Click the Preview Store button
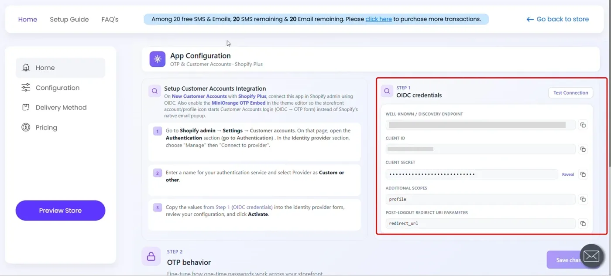611x276 pixels. point(61,211)
